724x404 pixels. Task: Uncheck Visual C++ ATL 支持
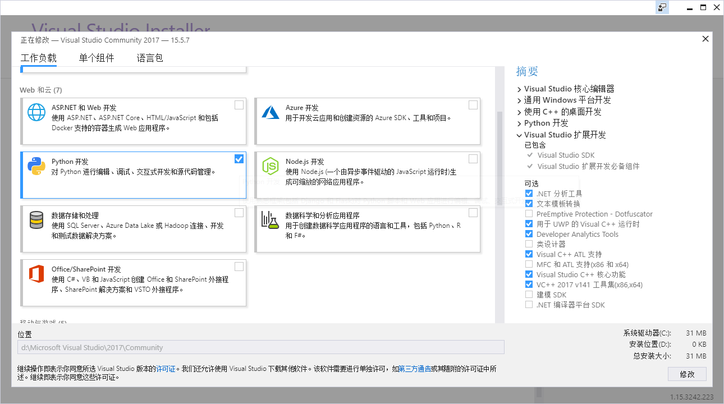pyautogui.click(x=529, y=254)
